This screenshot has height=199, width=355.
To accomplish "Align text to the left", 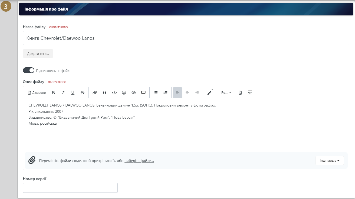I will pyautogui.click(x=177, y=93).
